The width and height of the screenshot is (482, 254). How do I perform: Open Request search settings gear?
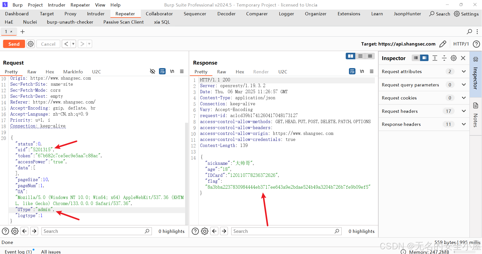tap(15, 231)
